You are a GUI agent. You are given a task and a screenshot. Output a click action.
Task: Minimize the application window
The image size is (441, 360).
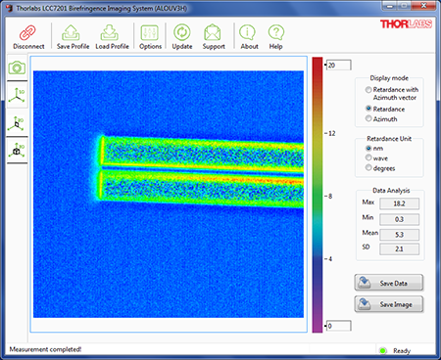389,6
